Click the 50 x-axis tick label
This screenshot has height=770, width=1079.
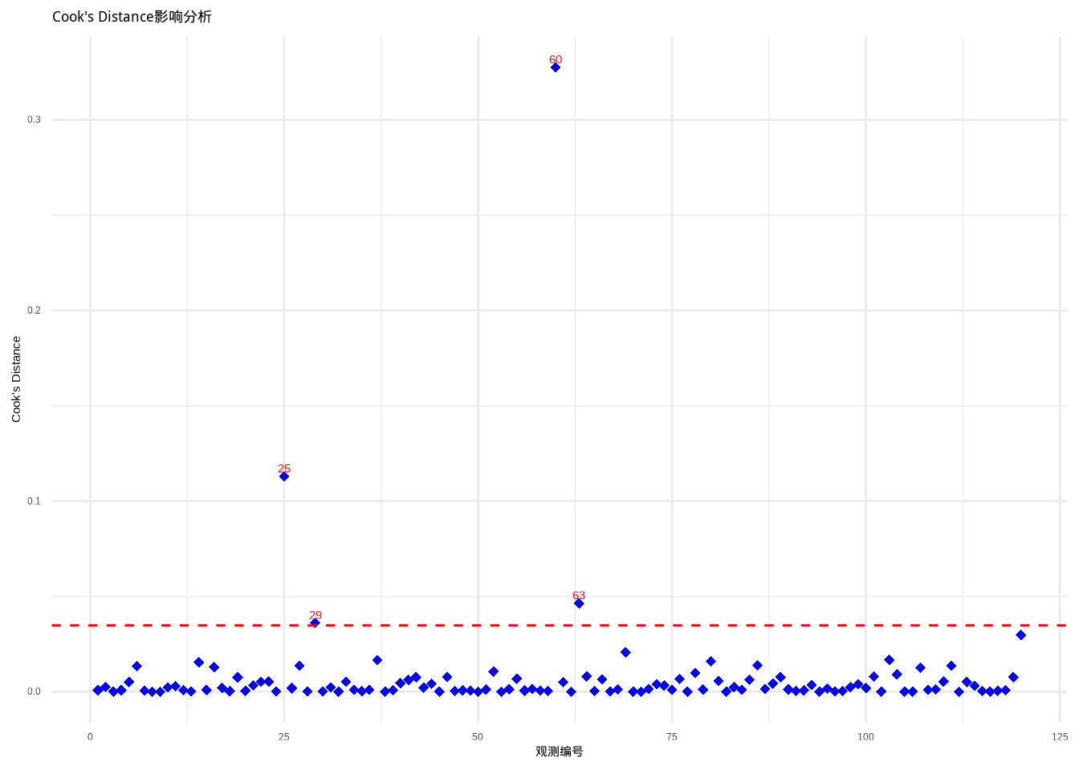tap(478, 736)
